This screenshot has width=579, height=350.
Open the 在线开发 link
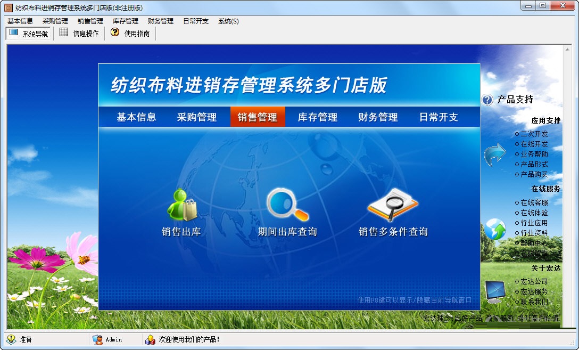(534, 144)
